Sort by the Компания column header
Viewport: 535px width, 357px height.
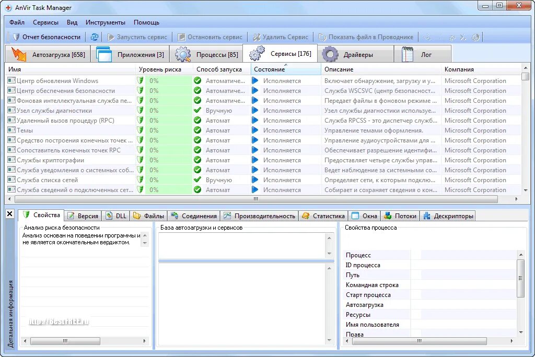[481, 69]
